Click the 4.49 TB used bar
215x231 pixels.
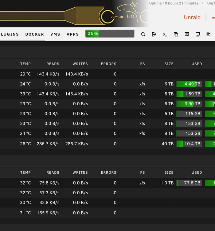point(189,84)
